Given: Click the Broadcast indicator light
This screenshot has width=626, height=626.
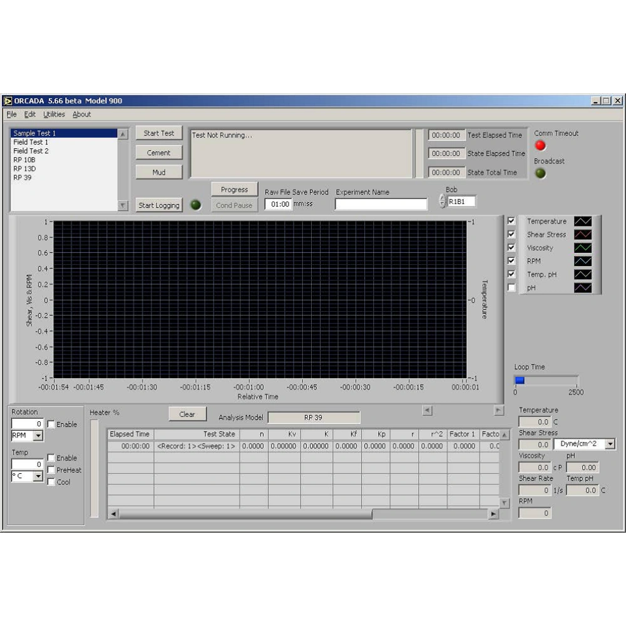Looking at the screenshot, I should click(x=540, y=173).
